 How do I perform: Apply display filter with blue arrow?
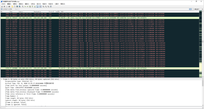tap(190, 9)
